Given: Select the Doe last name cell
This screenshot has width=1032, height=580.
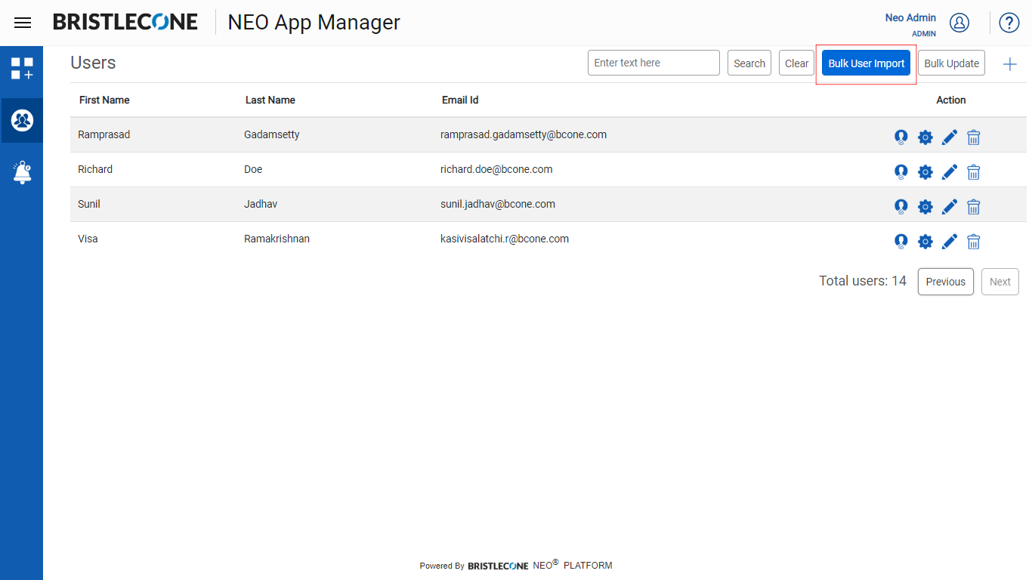Looking at the screenshot, I should pyautogui.click(x=253, y=169).
